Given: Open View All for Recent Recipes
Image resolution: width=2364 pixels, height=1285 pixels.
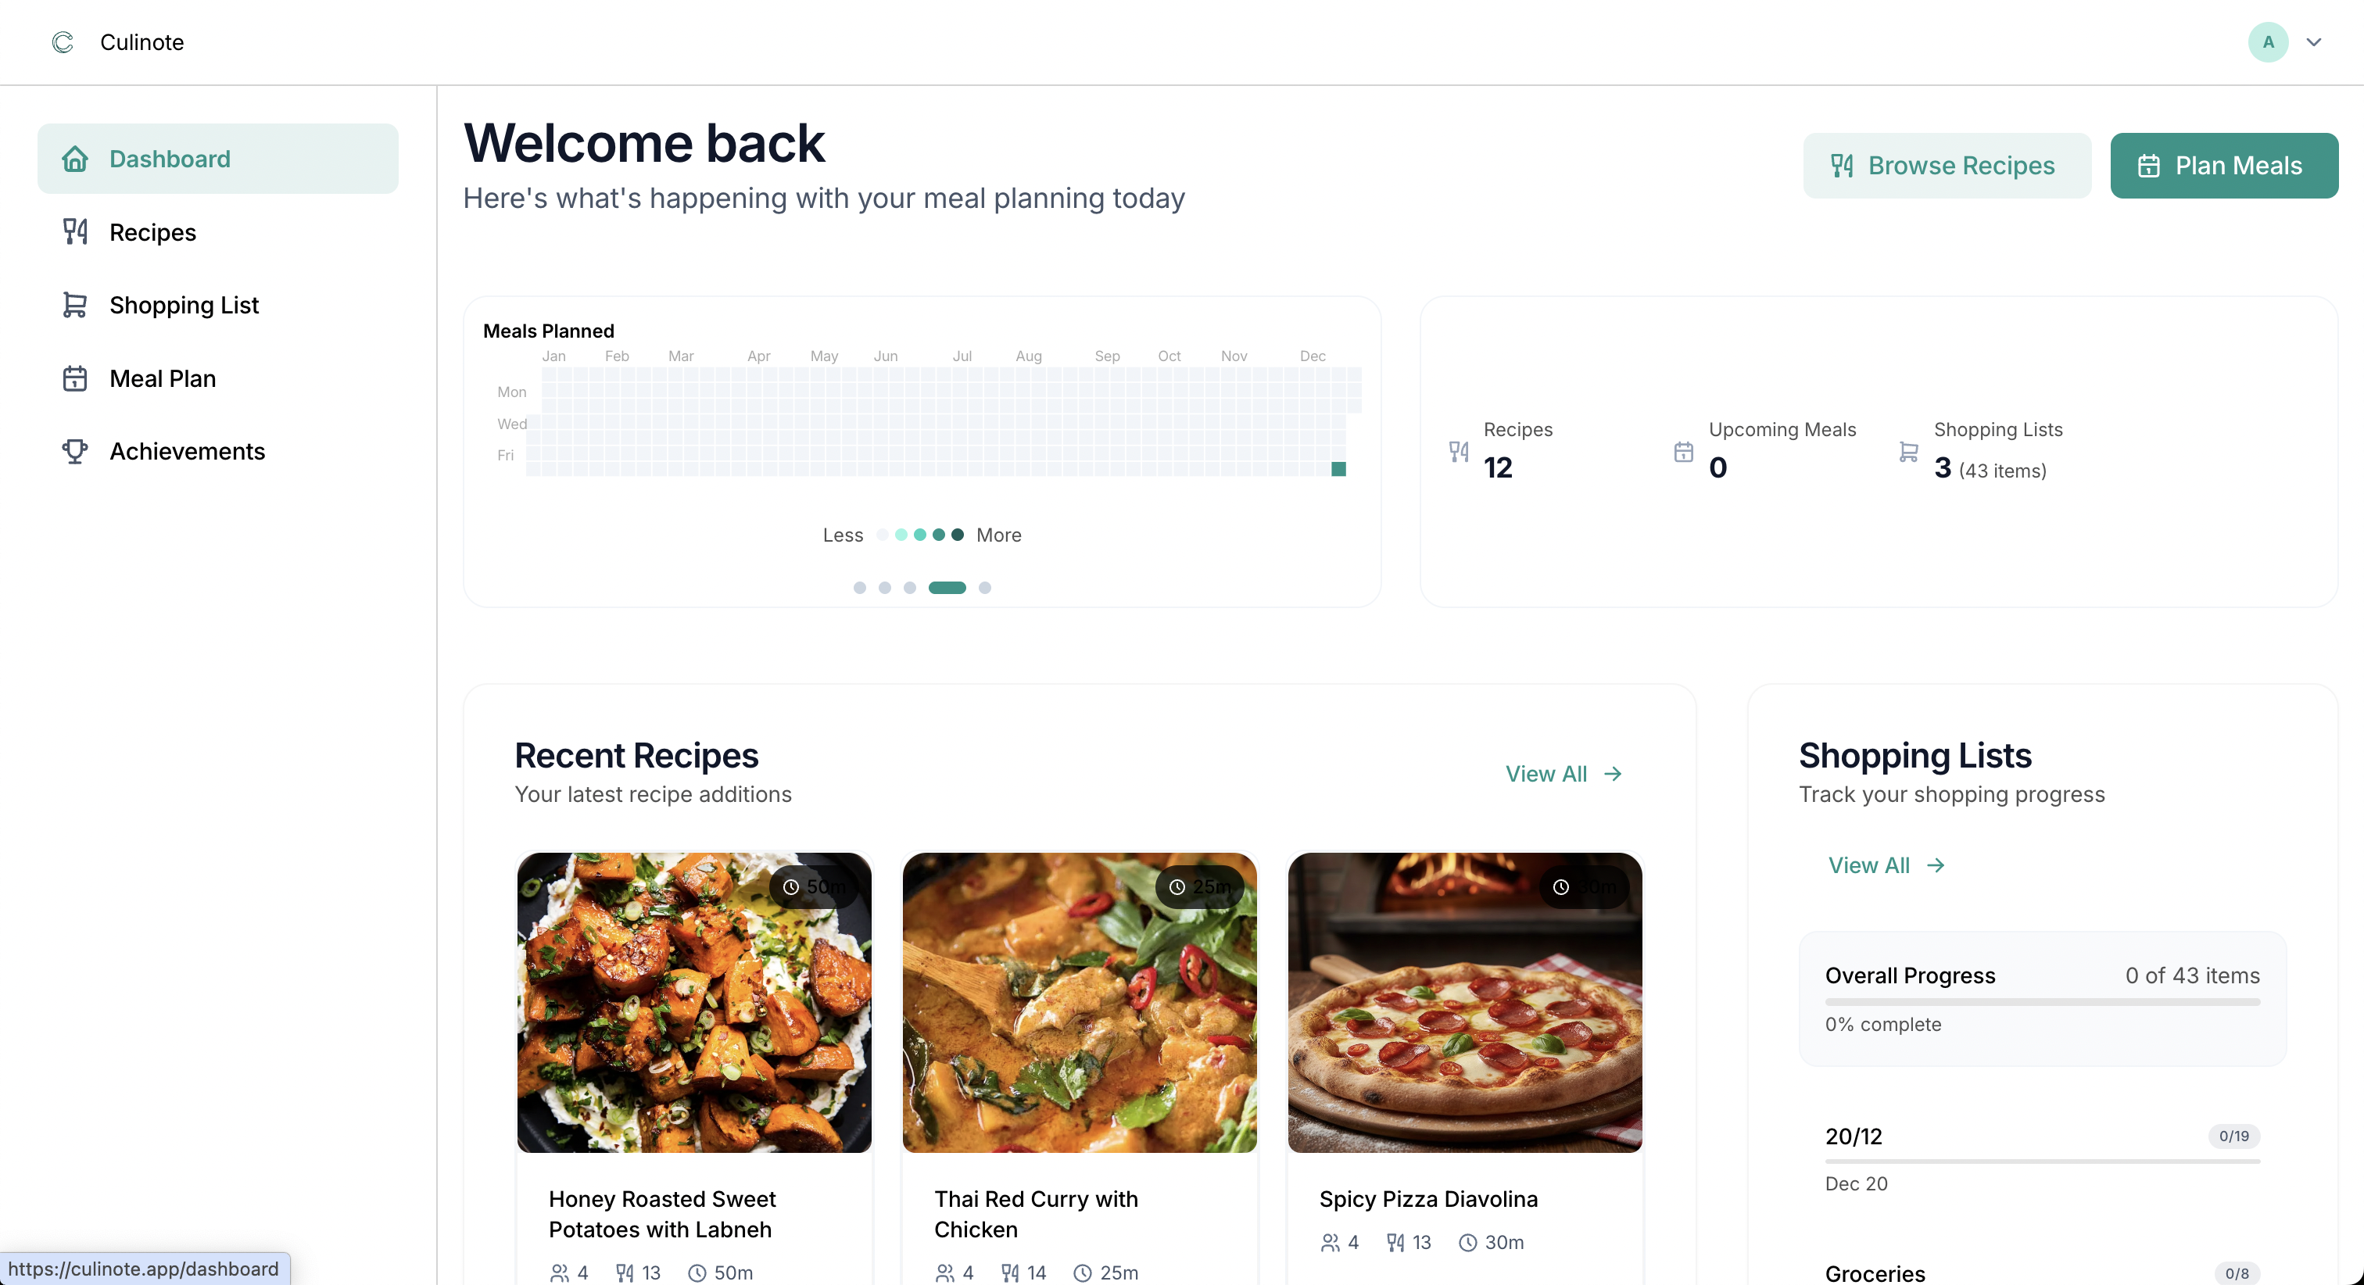Looking at the screenshot, I should pyautogui.click(x=1563, y=774).
